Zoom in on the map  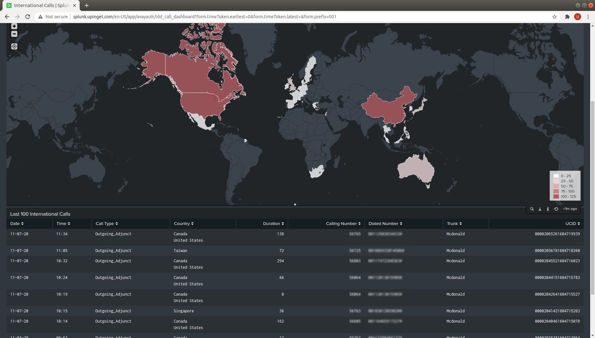point(14,26)
